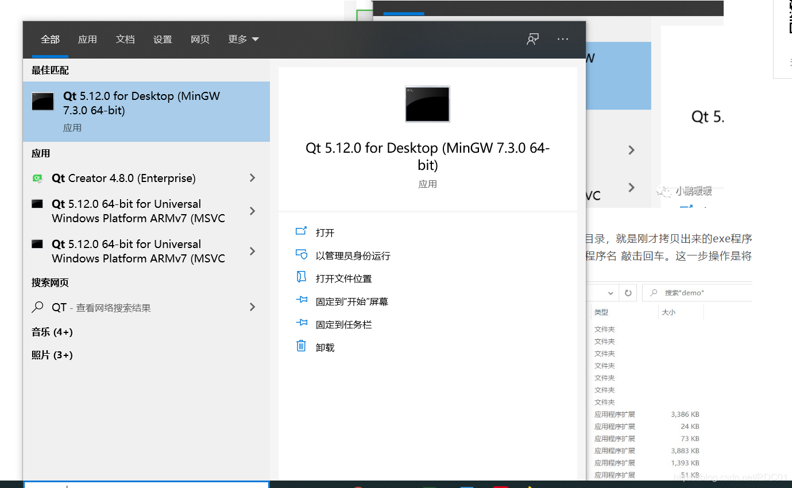Open the Qt Creator 4.8.0 (Enterprise) result
This screenshot has height=488, width=792.
[123, 179]
